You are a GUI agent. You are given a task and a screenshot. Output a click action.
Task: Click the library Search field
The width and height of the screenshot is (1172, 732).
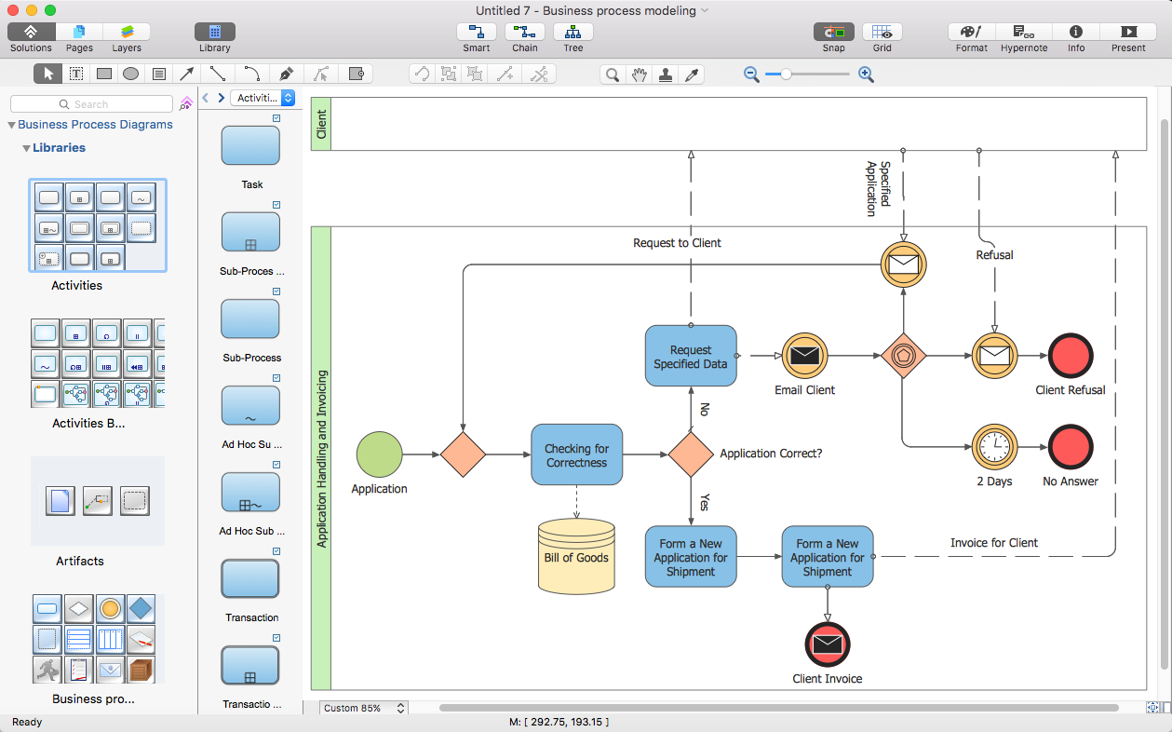[91, 104]
